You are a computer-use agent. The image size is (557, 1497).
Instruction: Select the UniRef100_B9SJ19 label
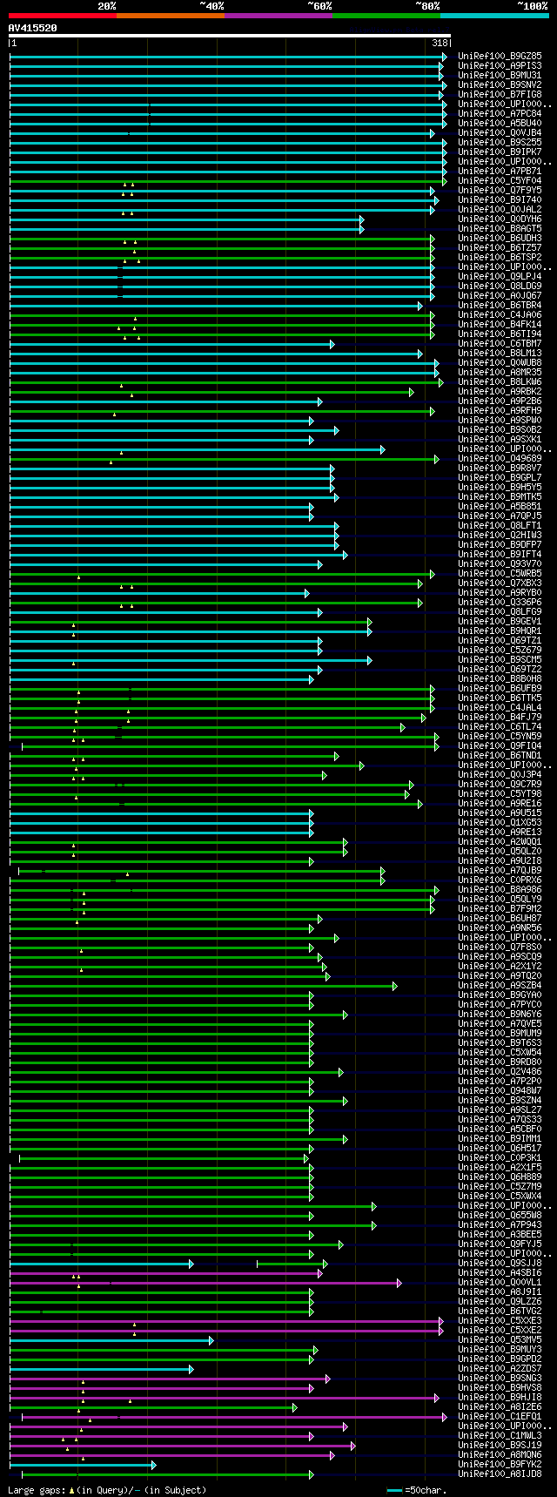point(500,1445)
